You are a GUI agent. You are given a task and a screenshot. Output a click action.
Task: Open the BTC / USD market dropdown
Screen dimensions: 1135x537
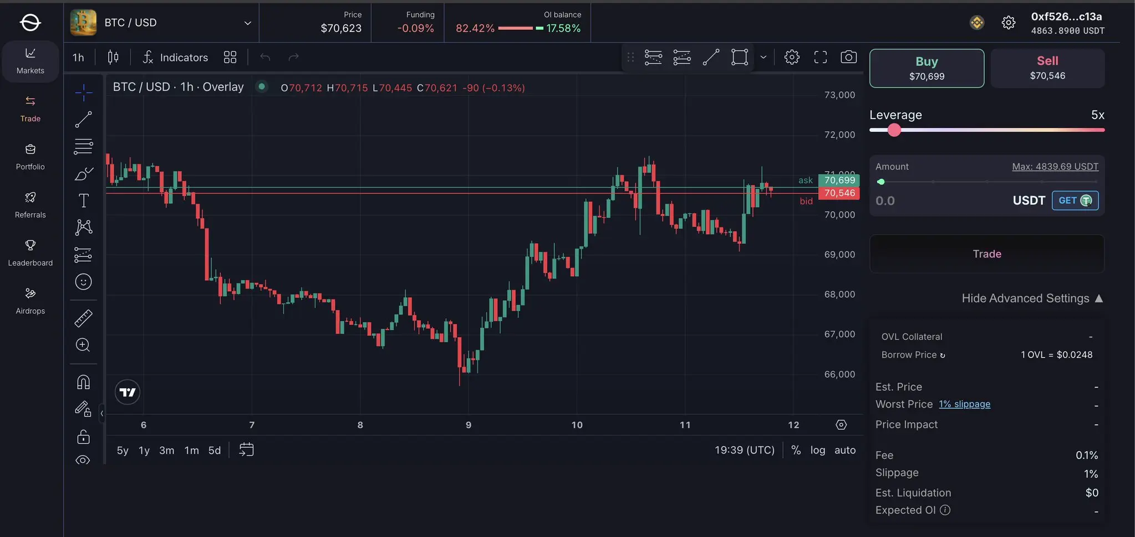[161, 23]
